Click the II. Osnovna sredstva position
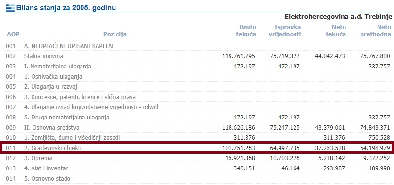 [x=51, y=128]
